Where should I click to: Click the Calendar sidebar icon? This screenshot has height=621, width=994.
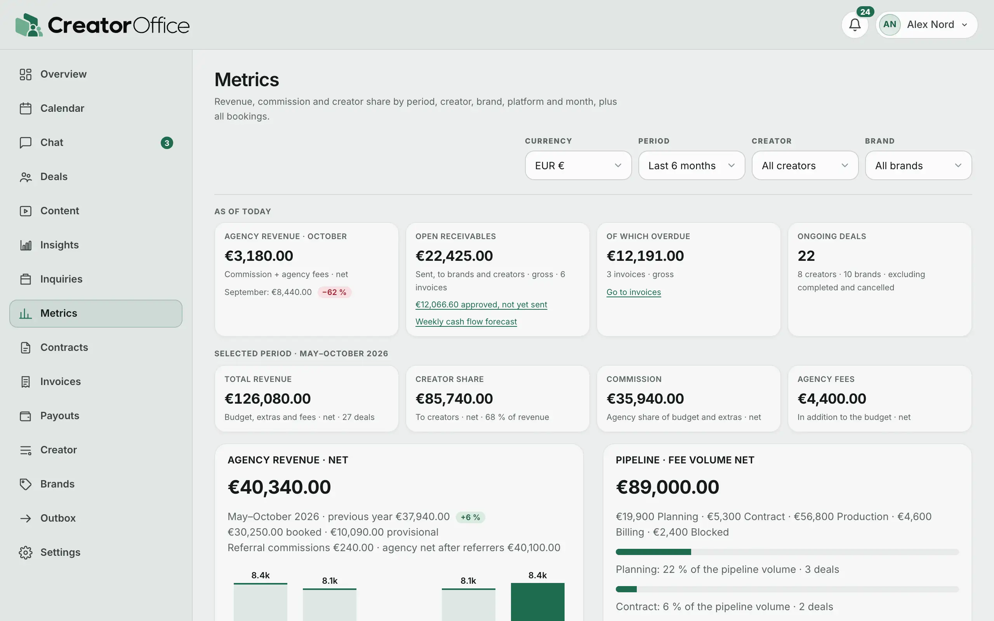tap(26, 108)
